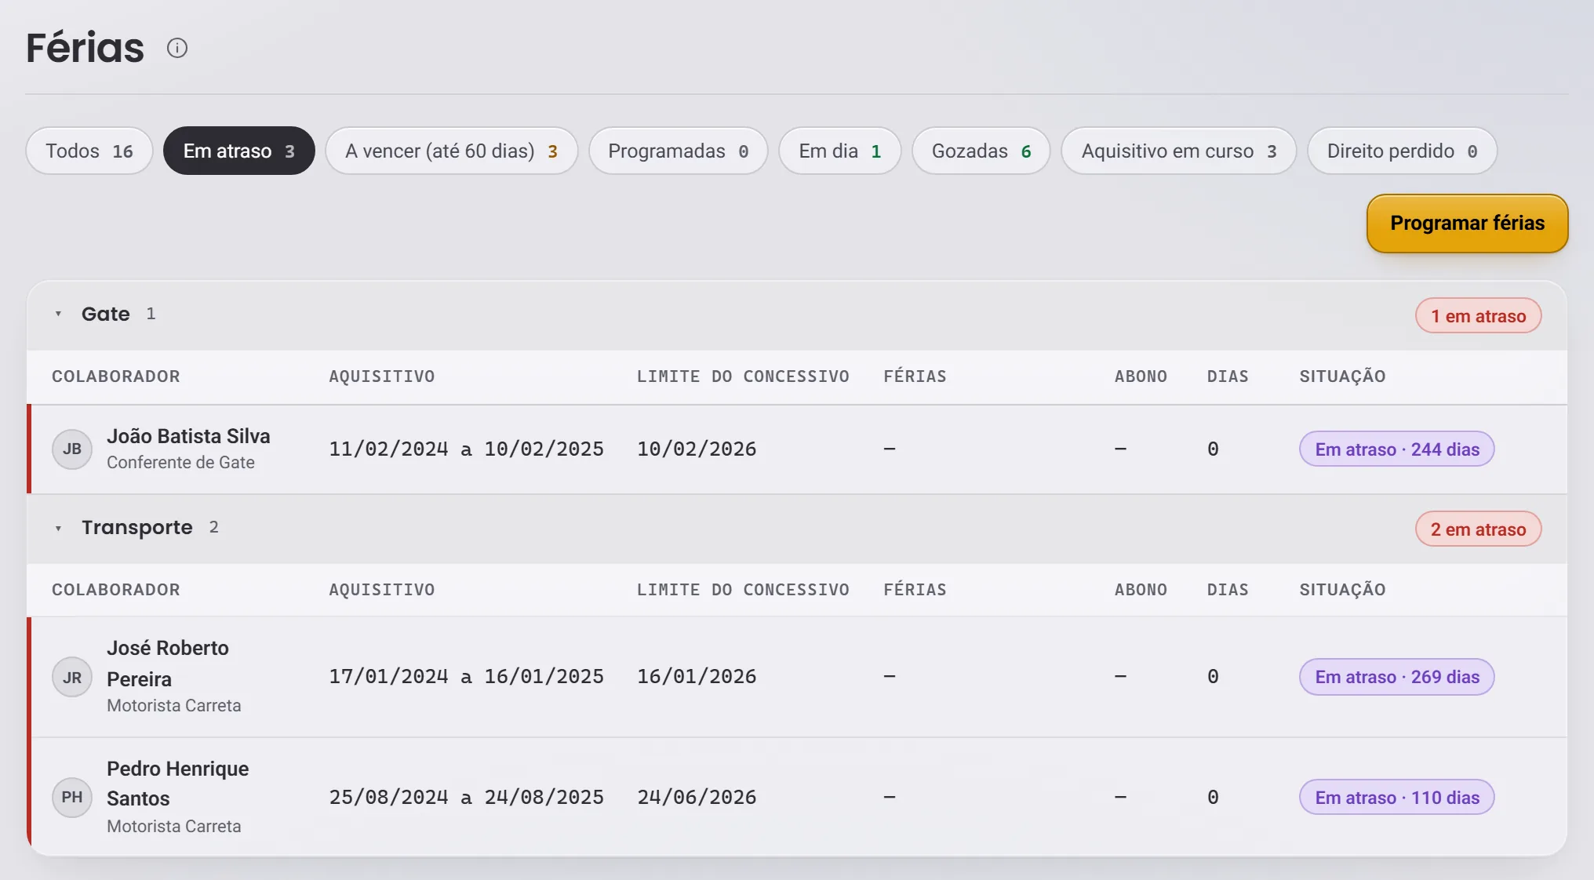The height and width of the screenshot is (880, 1594).
Task: Show the Direito perdido filter
Action: click(1403, 151)
